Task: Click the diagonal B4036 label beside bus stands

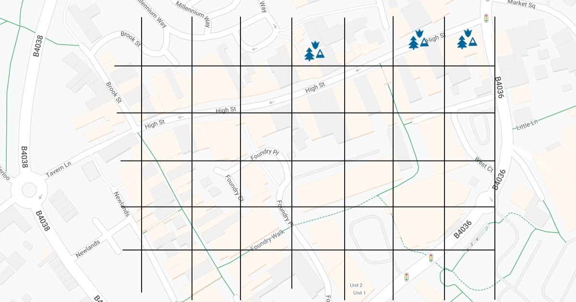Action: point(463,229)
